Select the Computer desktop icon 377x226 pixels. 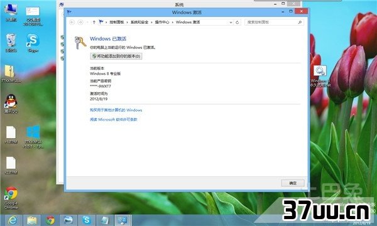11,13
